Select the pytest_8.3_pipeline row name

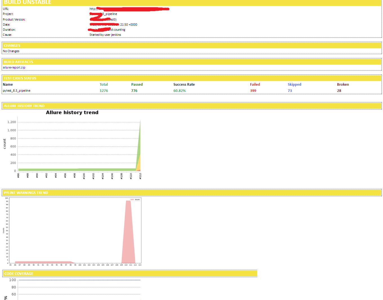pyautogui.click(x=17, y=91)
